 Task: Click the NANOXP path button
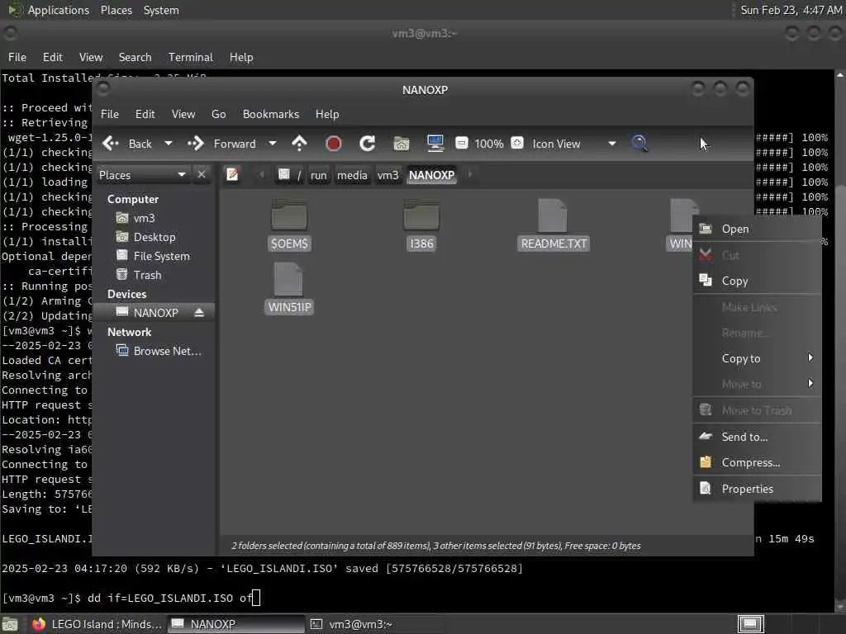click(431, 175)
